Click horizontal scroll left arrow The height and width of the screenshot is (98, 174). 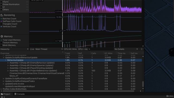1,91
